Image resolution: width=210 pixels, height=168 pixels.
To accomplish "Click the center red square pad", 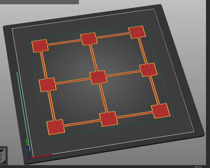I will 98,77.
